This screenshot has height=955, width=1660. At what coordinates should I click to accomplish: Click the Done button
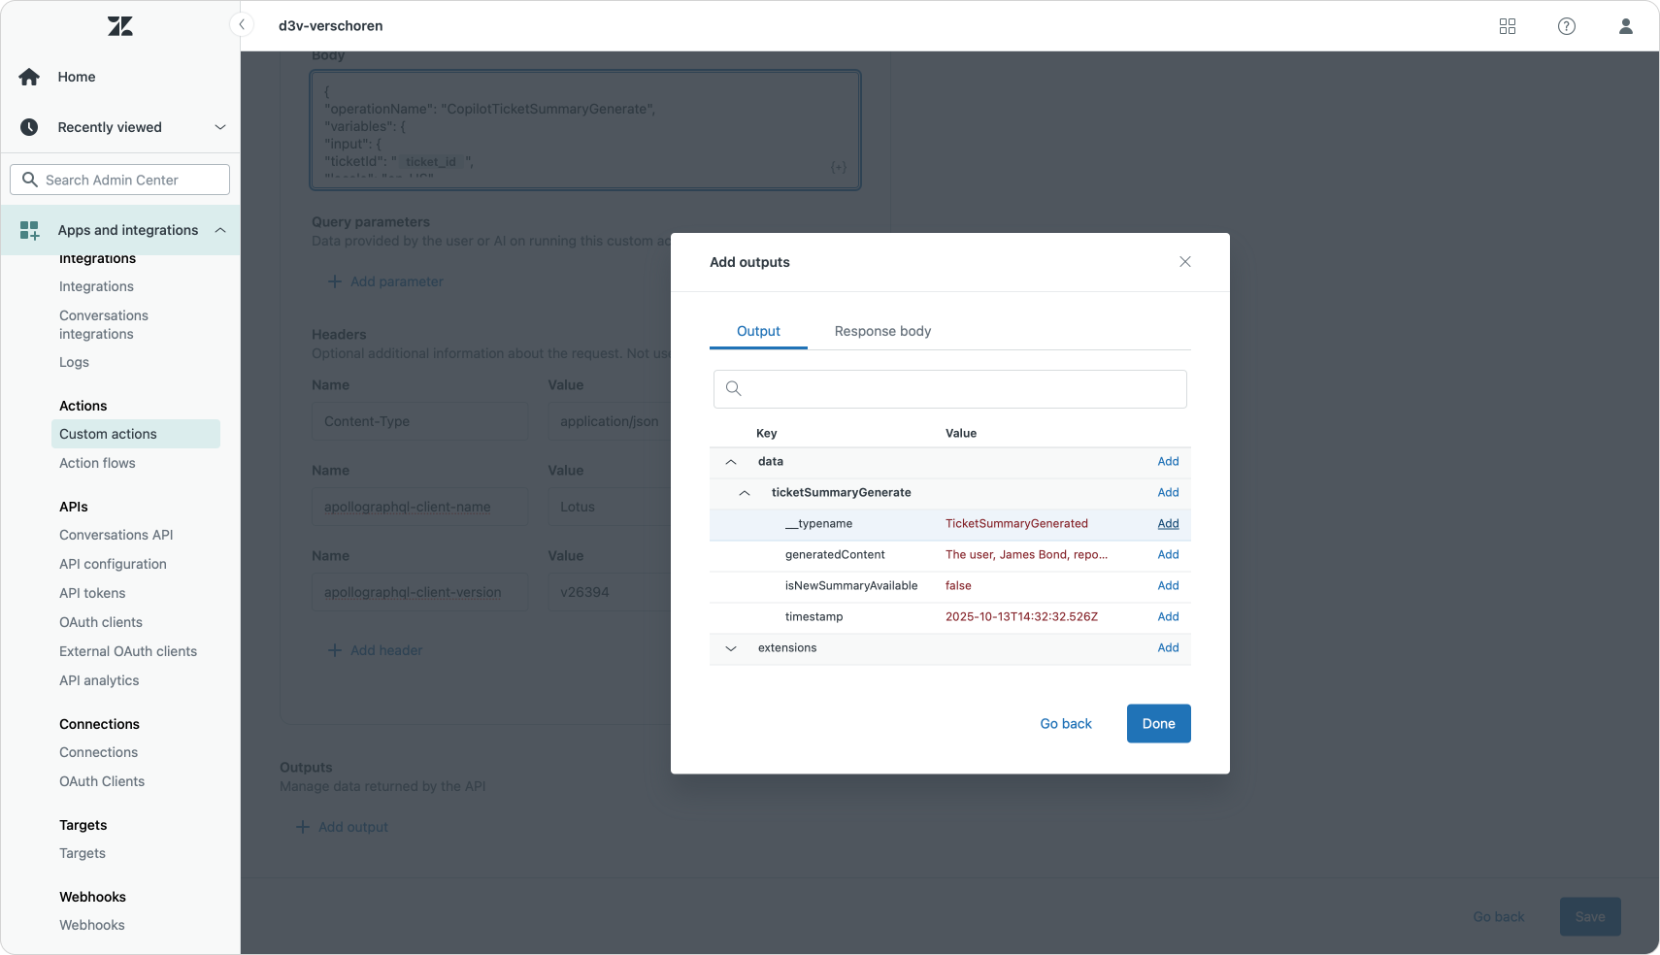1158,724
